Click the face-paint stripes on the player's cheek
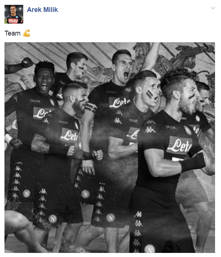This screenshot has width=221, height=257. click(149, 94)
